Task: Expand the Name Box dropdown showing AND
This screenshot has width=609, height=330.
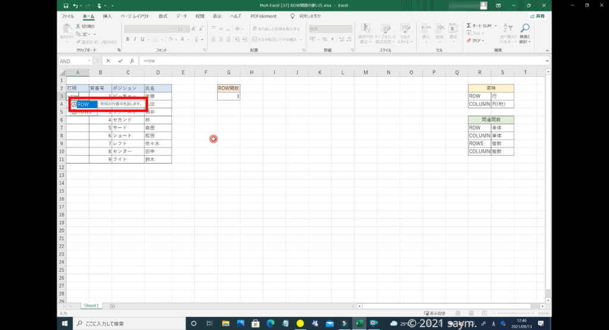Action: (x=89, y=61)
